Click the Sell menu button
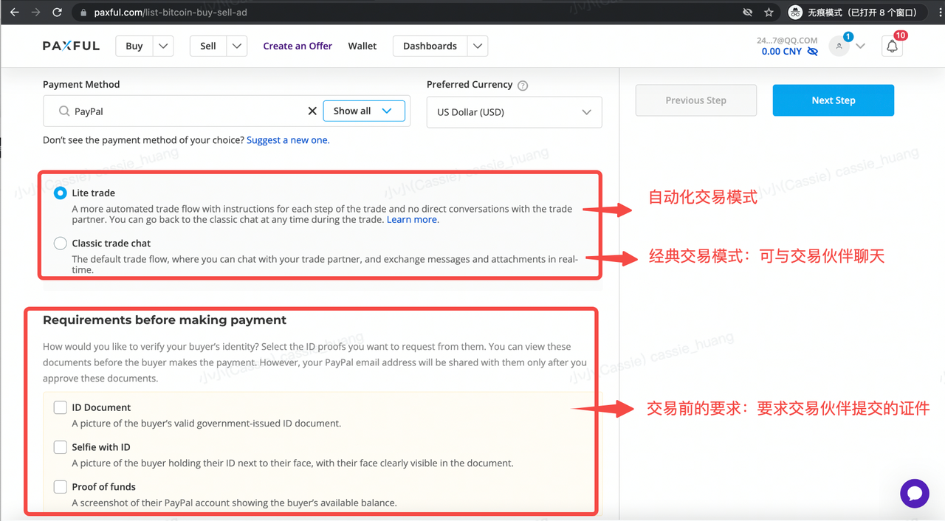This screenshot has height=521, width=945. 208,46
